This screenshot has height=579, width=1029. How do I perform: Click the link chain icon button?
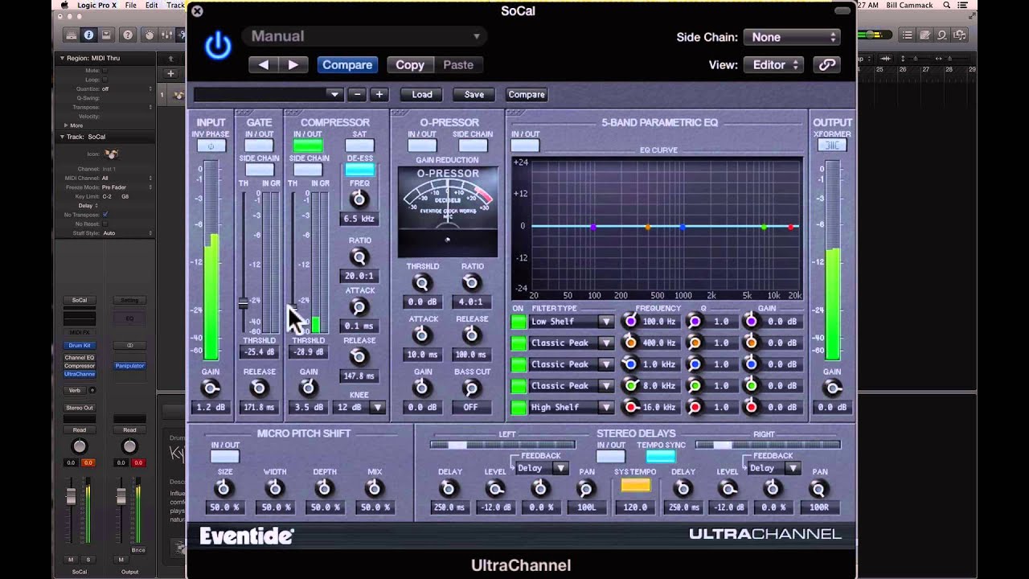click(826, 65)
